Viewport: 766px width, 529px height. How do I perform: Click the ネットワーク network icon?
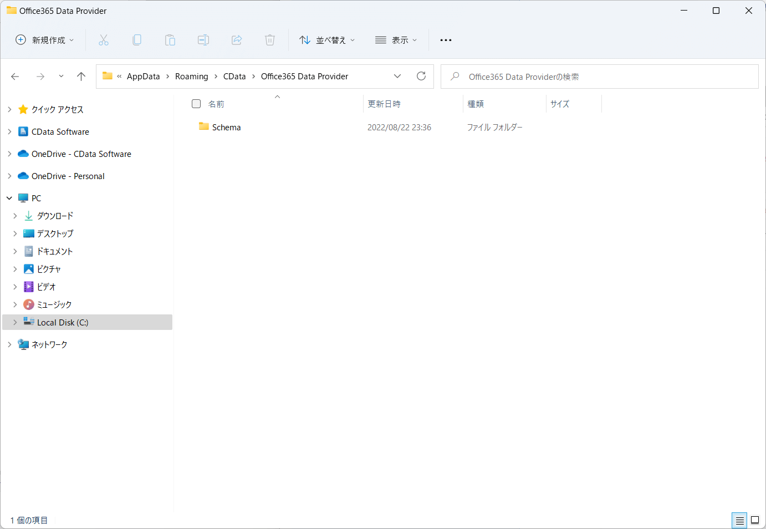point(23,344)
